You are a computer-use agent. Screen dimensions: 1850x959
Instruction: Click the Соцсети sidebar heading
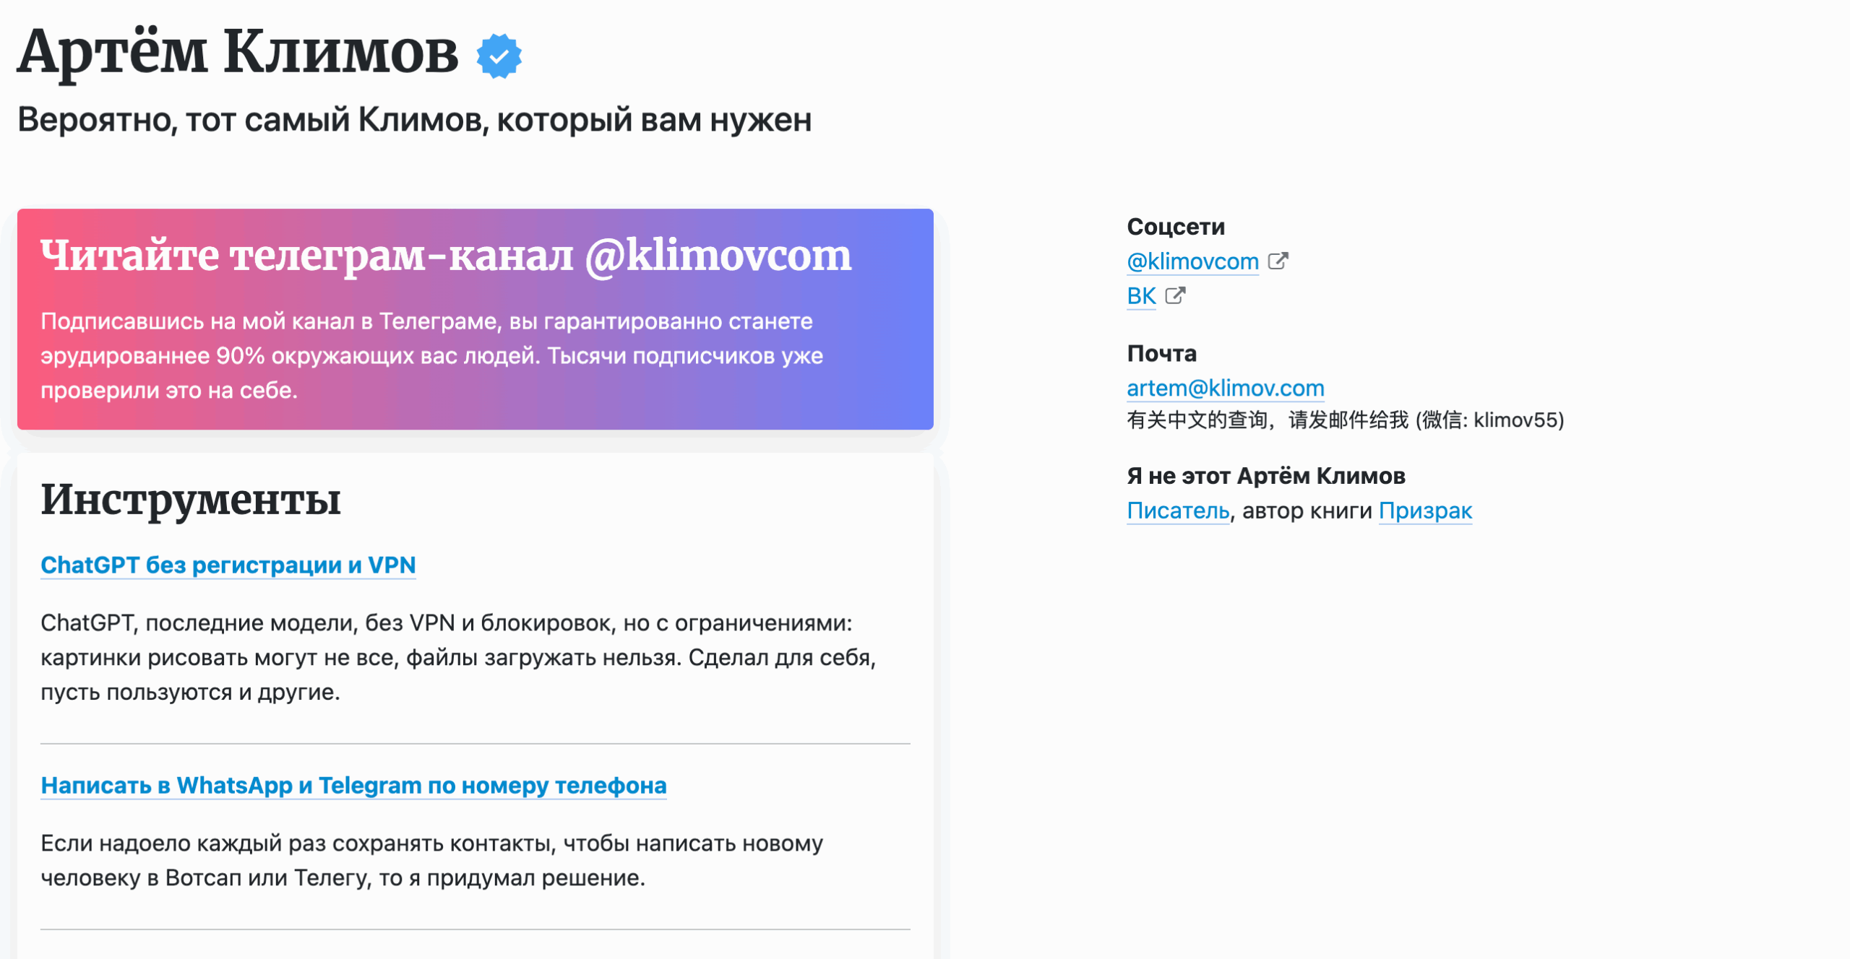coord(1176,227)
